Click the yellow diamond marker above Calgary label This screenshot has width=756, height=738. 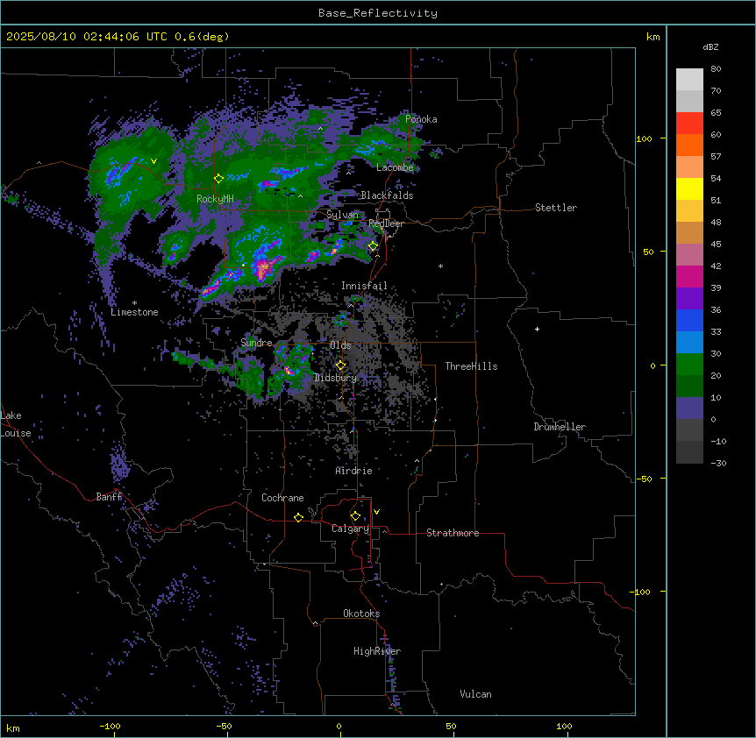coord(355,516)
